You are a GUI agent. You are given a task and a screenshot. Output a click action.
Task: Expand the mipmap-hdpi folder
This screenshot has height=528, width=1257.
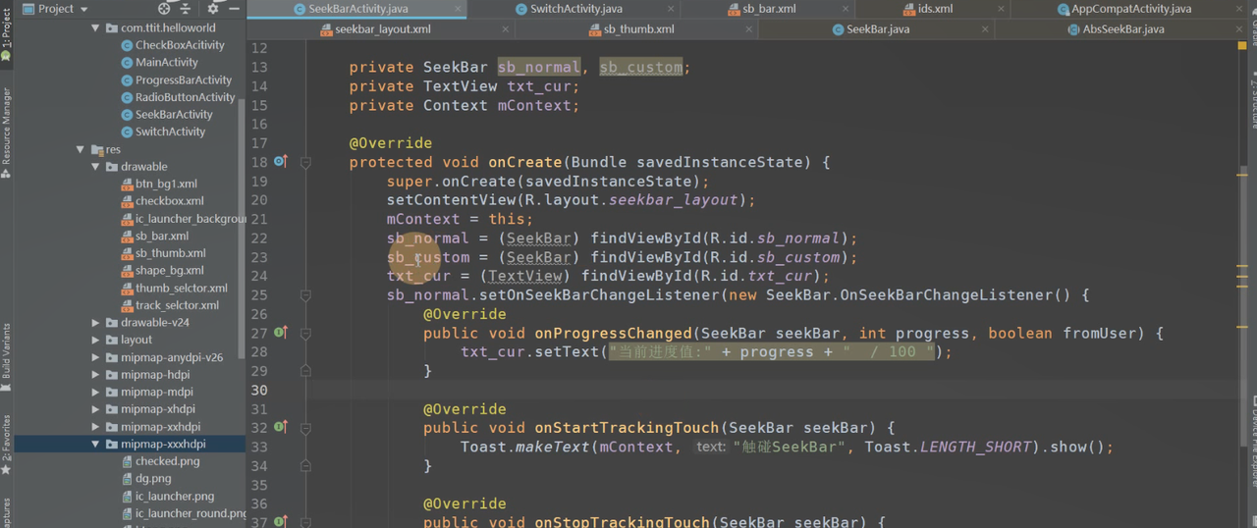tap(95, 375)
